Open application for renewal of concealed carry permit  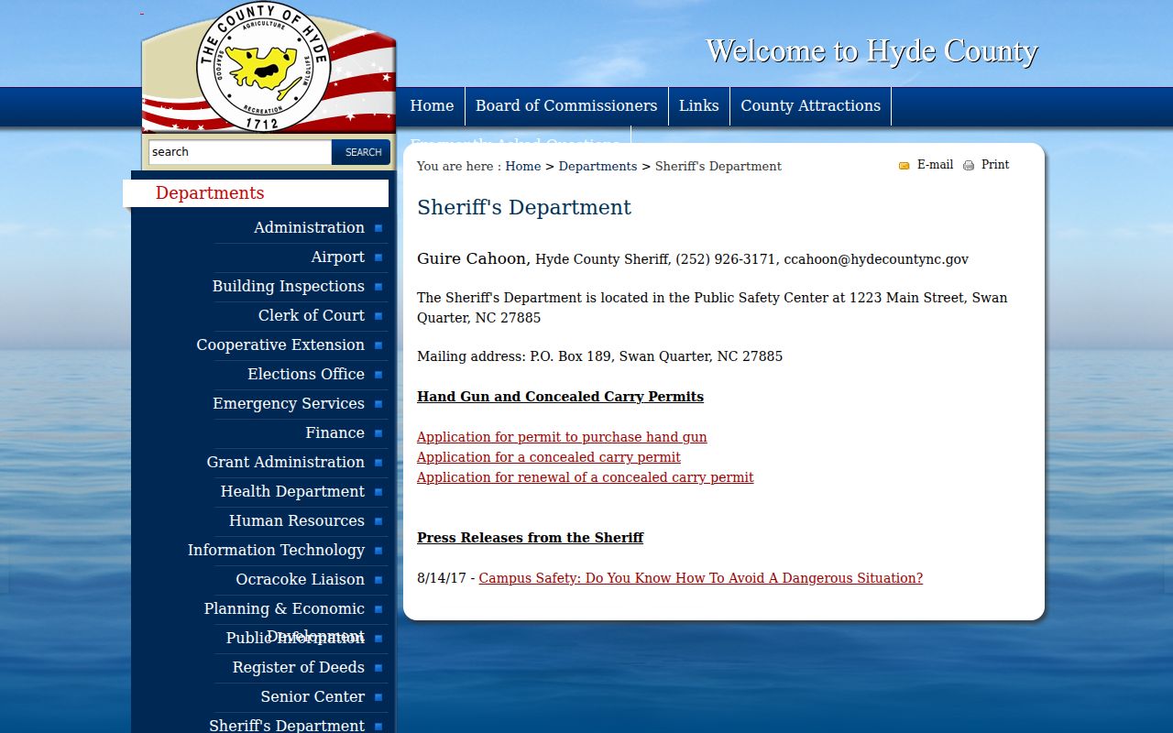[586, 477]
